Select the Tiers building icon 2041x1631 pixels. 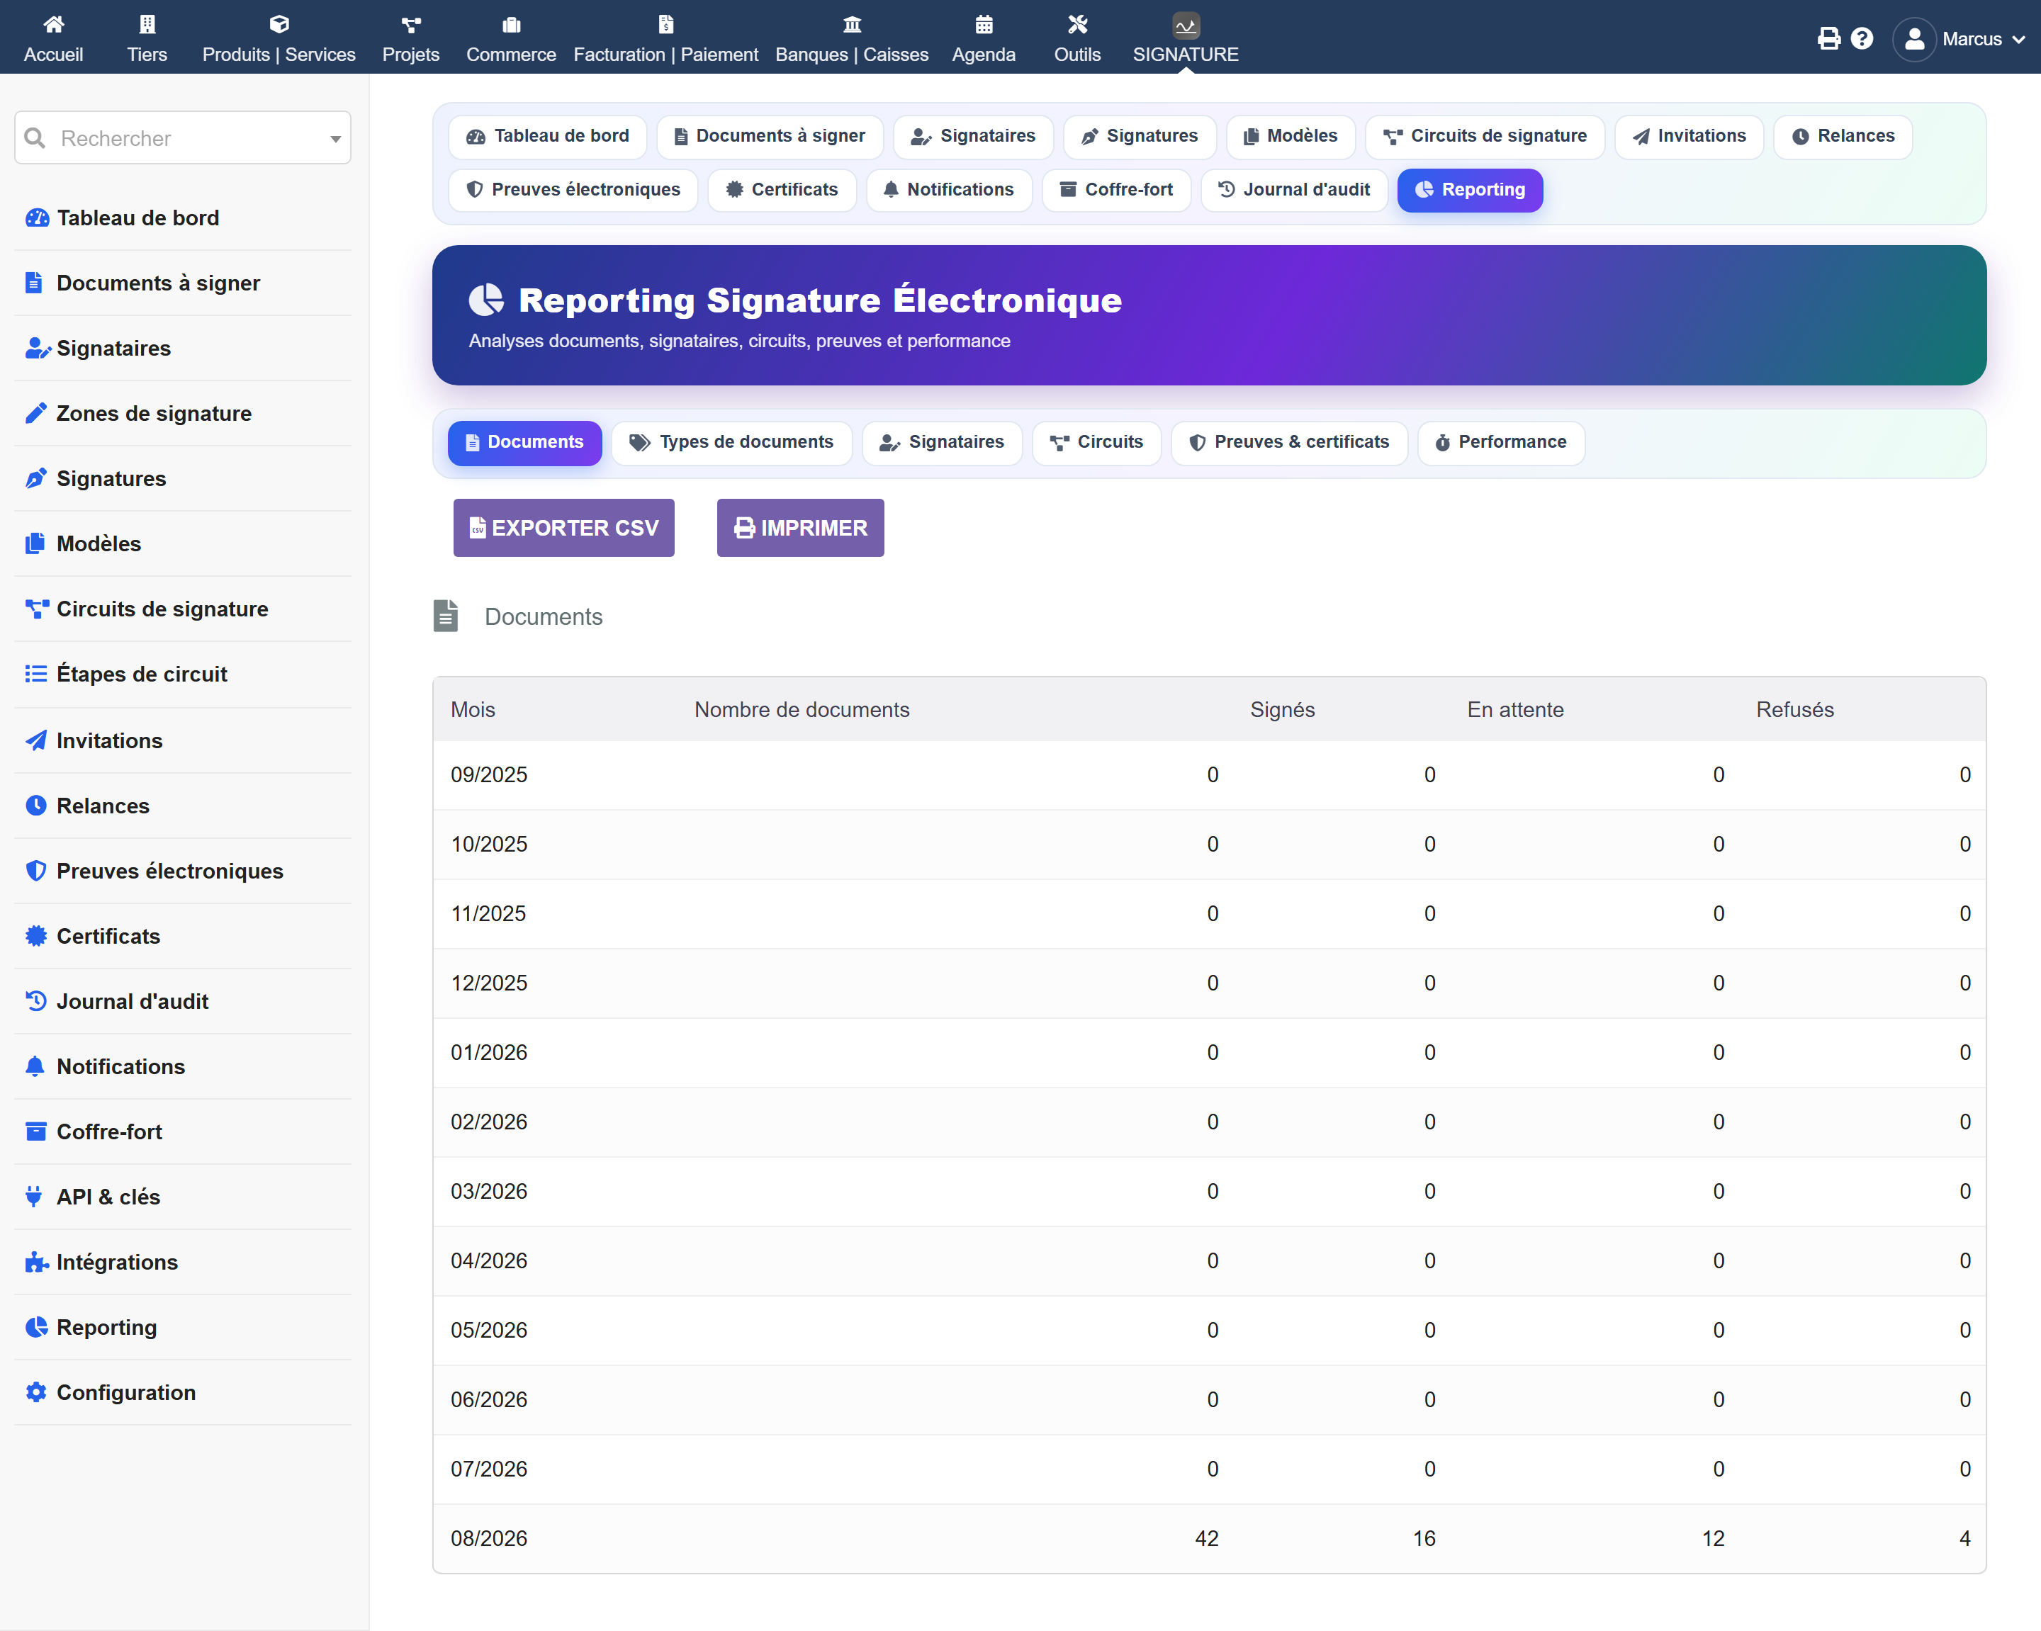click(147, 23)
